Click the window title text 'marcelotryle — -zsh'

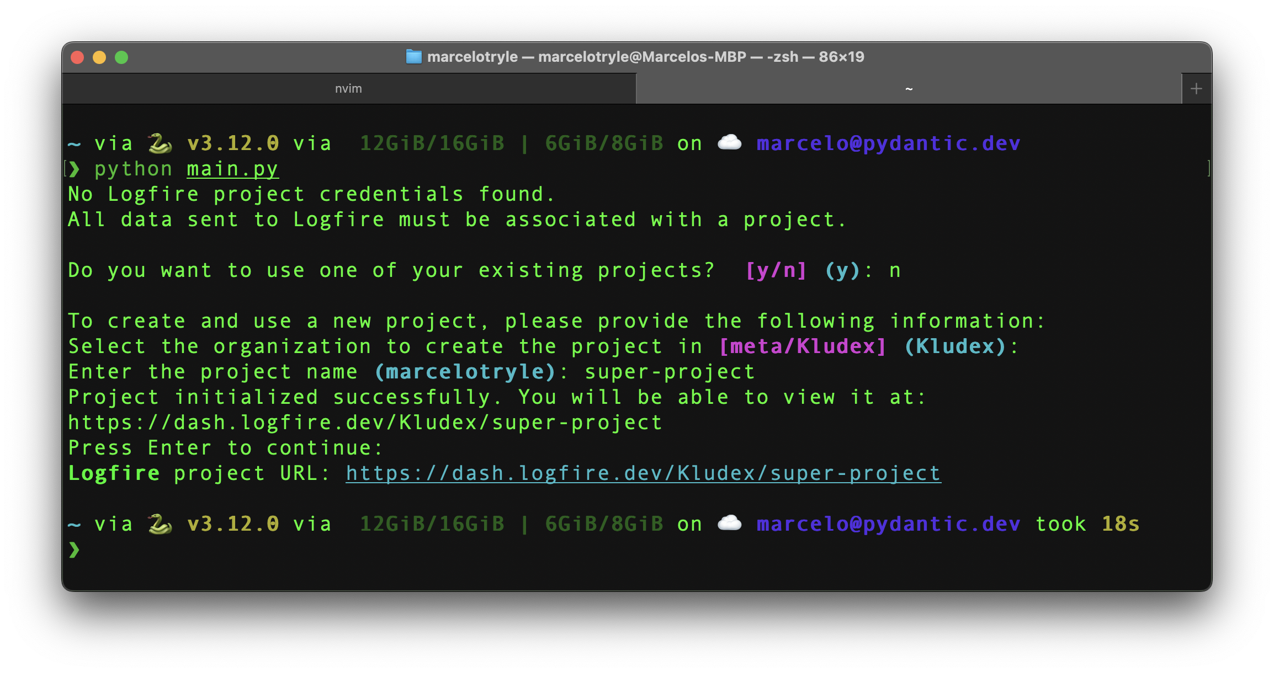[x=645, y=57]
